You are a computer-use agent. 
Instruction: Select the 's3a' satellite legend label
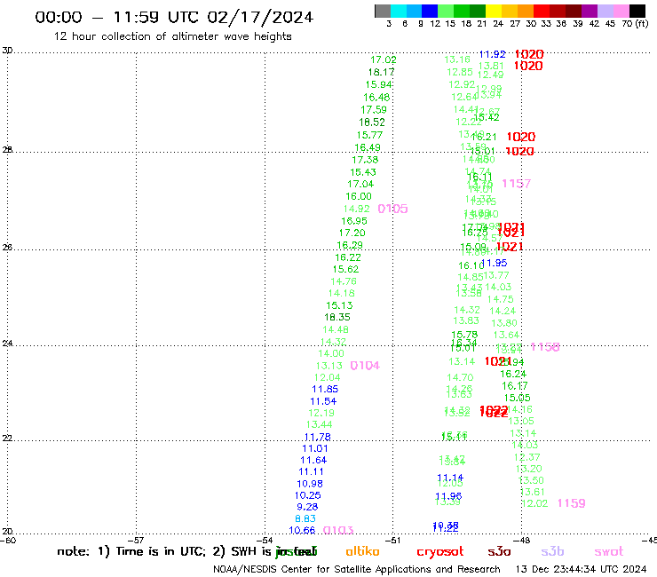(499, 551)
